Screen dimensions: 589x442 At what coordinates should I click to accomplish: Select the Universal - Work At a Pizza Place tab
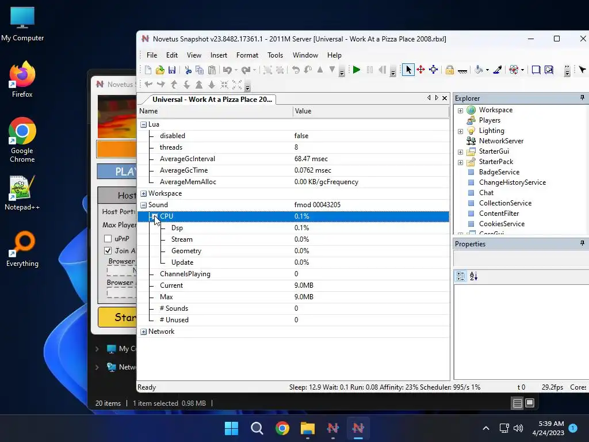(x=212, y=99)
